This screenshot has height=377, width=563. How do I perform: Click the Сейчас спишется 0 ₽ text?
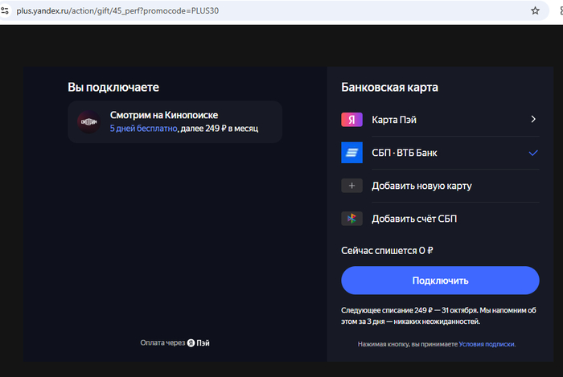[387, 250]
